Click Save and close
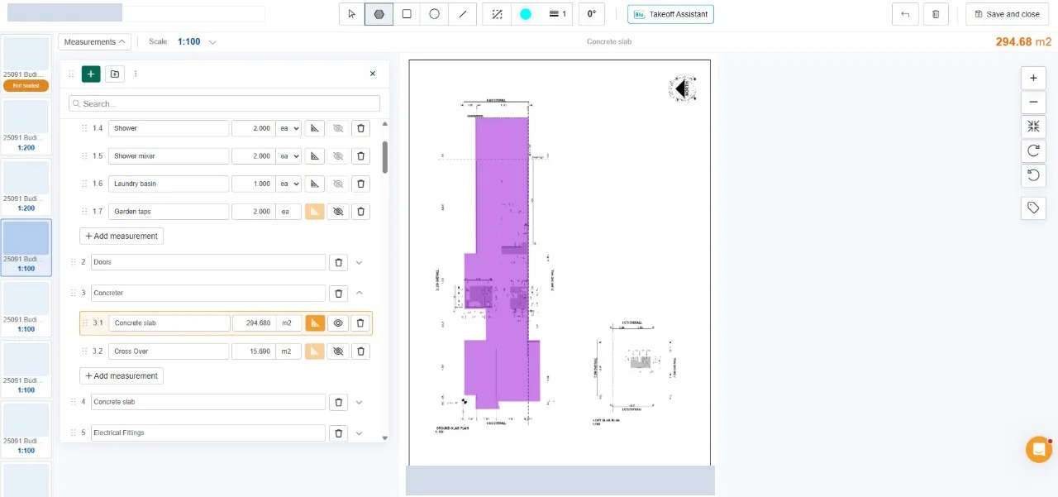The image size is (1058, 497). [1008, 14]
